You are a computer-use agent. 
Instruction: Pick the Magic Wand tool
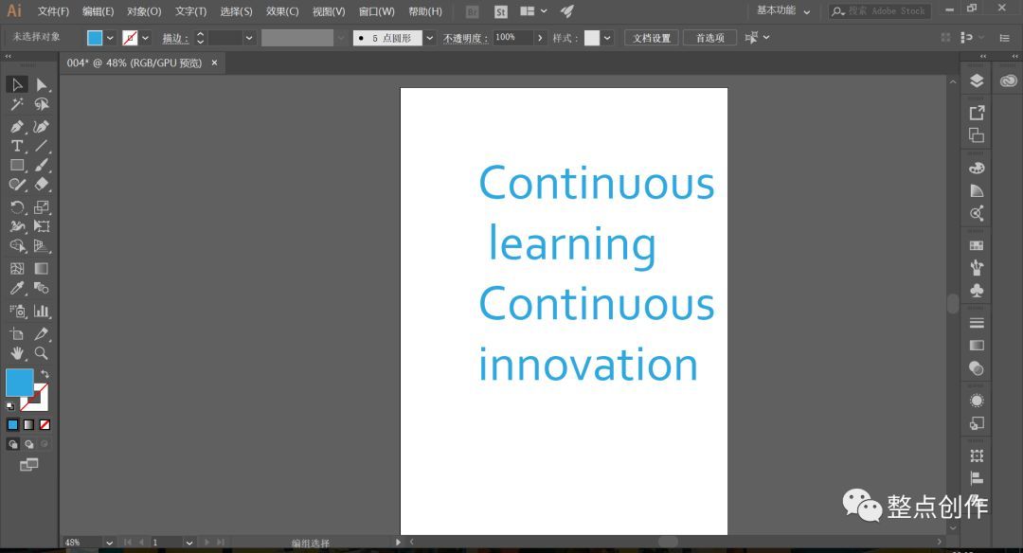[17, 104]
